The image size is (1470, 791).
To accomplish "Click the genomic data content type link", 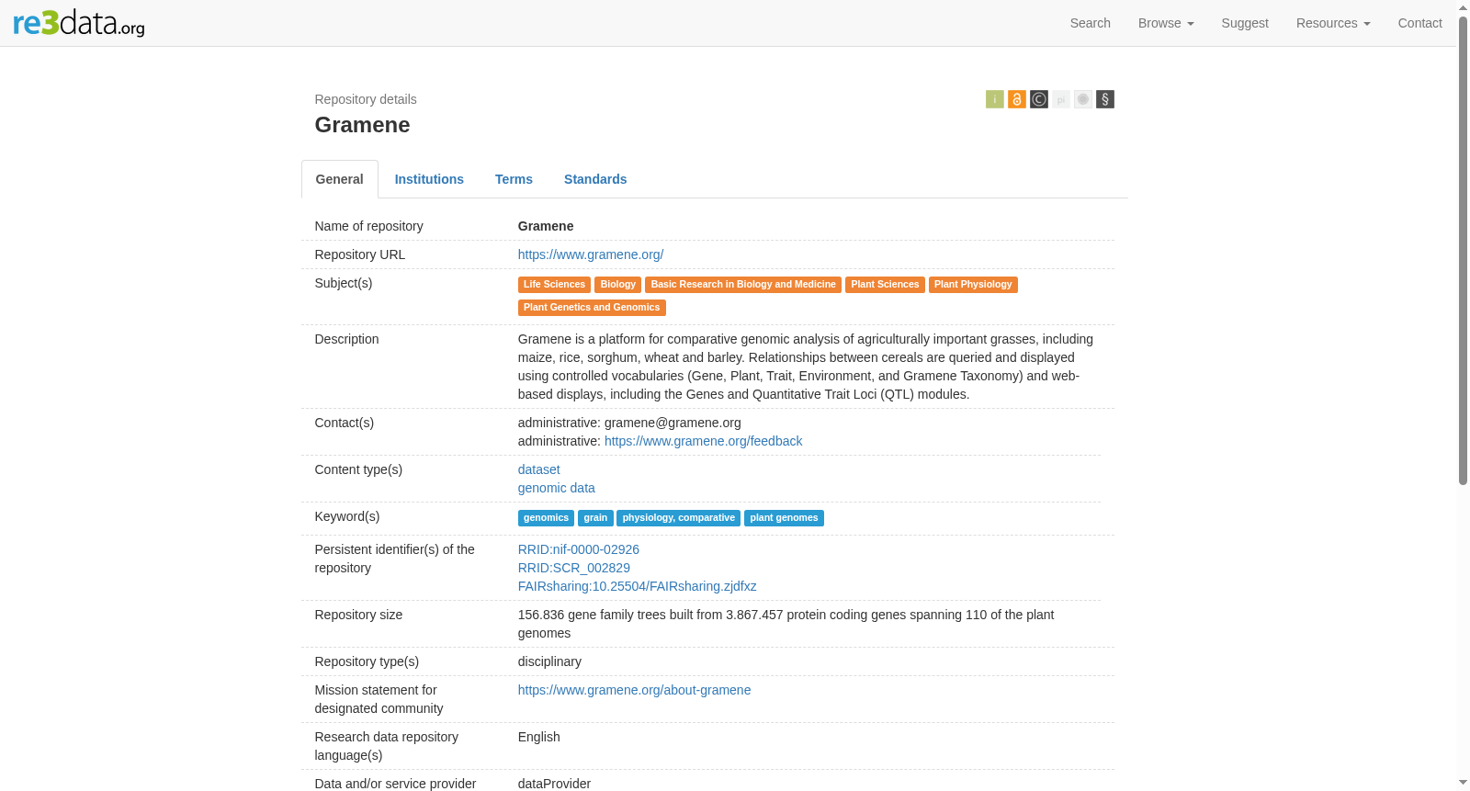I will pos(557,488).
